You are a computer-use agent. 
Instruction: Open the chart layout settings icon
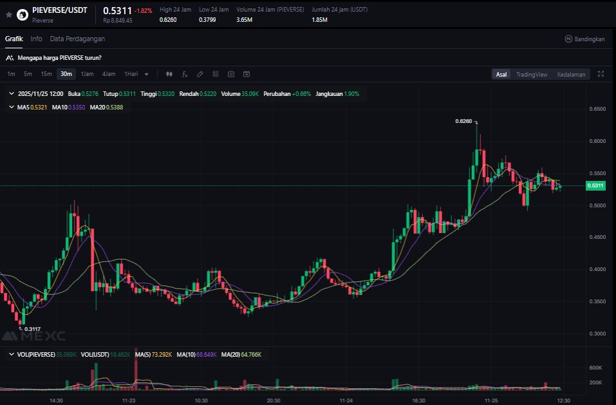(216, 74)
